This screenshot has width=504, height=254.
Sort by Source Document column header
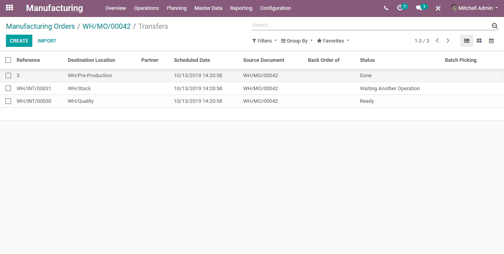264,60
